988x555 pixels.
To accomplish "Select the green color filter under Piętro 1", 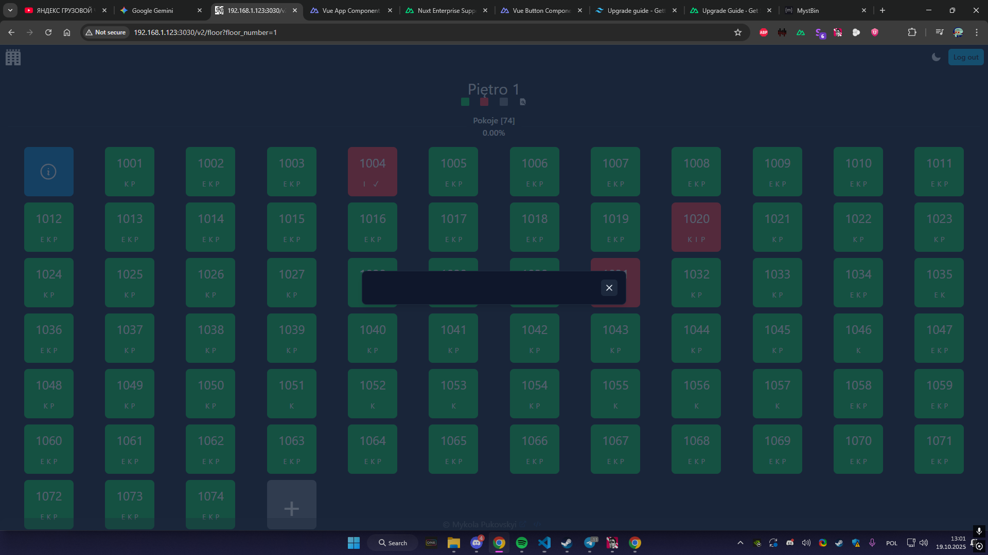I will coord(465,102).
